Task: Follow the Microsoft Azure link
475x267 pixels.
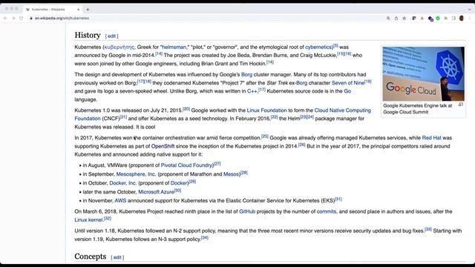Action: 156,192
